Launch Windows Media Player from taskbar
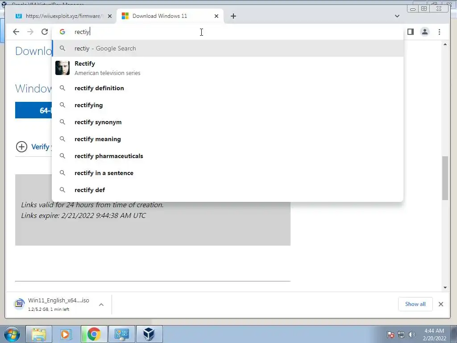 (66, 334)
